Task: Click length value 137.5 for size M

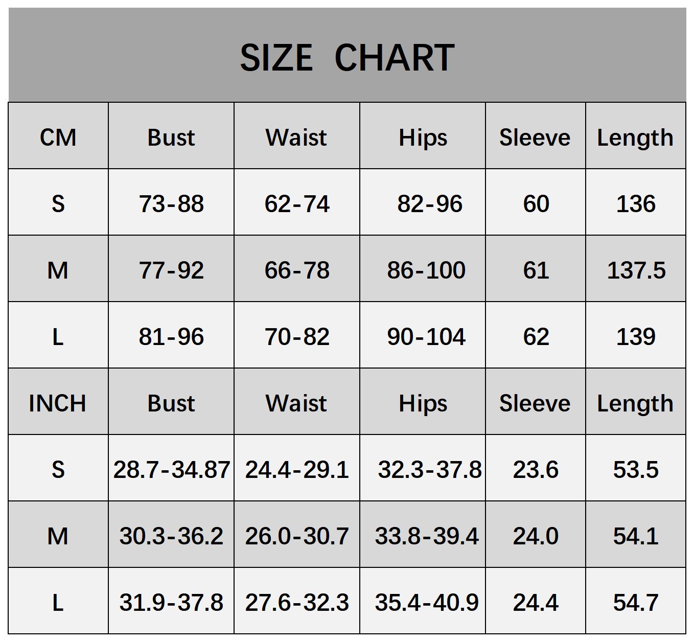Action: click(x=636, y=270)
